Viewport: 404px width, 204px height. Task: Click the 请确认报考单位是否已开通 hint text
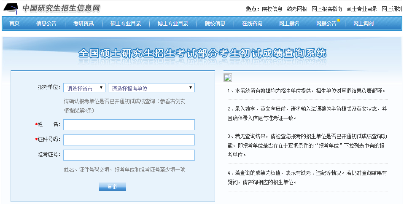pyautogui.click(x=125, y=106)
